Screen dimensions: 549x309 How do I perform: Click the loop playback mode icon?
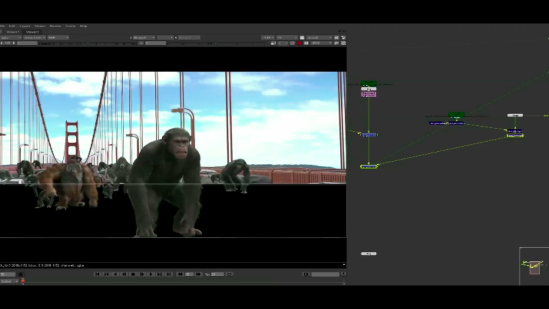[x=229, y=274]
